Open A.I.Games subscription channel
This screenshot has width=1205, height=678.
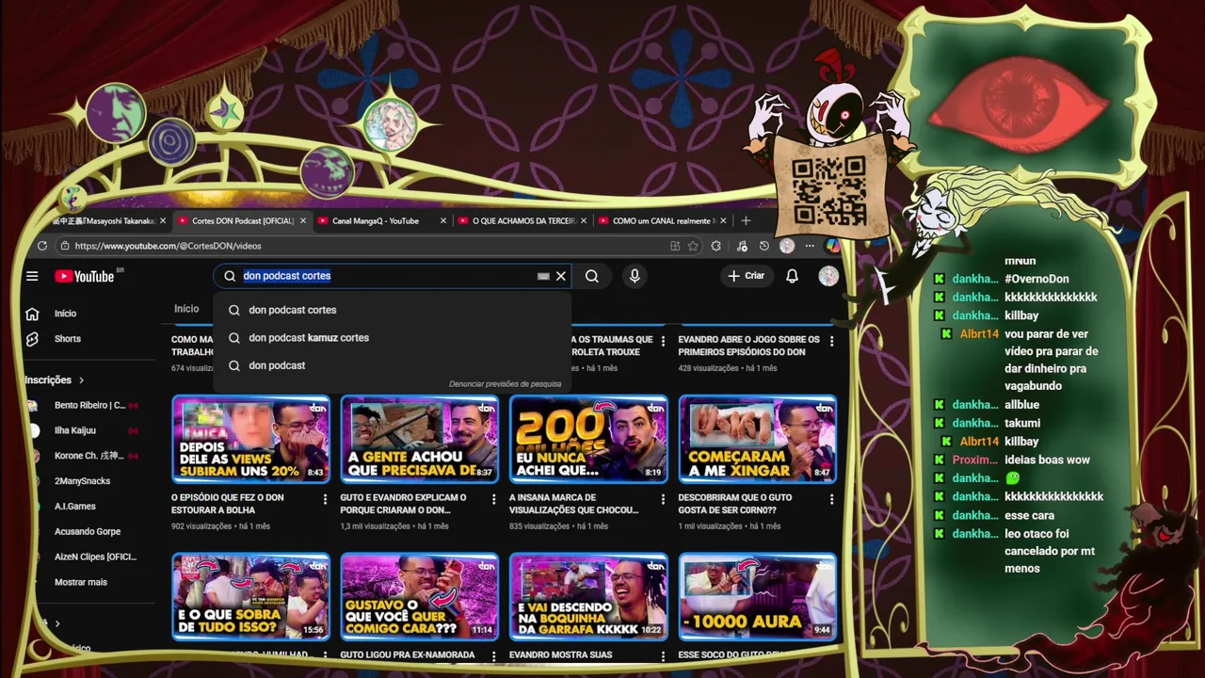coord(75,507)
